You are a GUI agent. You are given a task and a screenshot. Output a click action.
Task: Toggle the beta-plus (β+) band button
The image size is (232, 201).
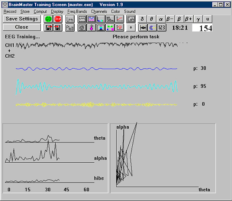[x=189, y=19]
